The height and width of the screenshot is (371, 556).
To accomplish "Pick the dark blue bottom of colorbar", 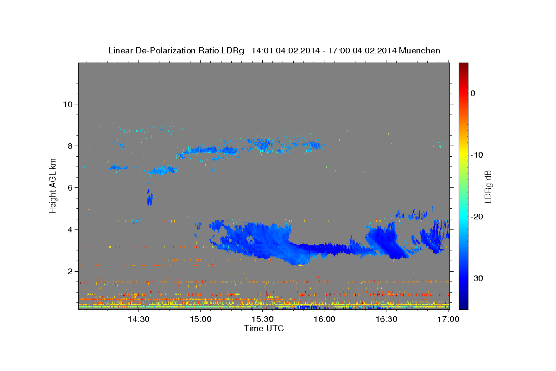I will point(463,305).
